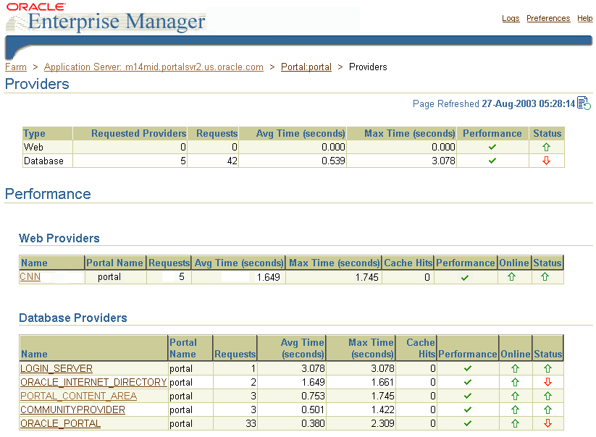Click CNN avg time value 1.649
This screenshot has height=437, width=596.
tap(269, 277)
